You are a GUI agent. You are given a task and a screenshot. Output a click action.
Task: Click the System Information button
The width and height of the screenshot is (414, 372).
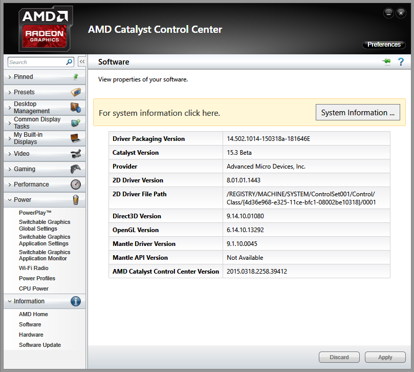pyautogui.click(x=358, y=112)
